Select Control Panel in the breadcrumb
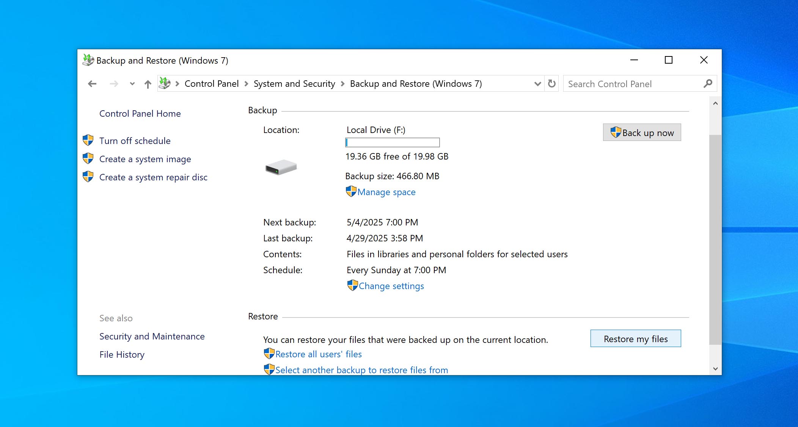798x427 pixels. [x=212, y=84]
